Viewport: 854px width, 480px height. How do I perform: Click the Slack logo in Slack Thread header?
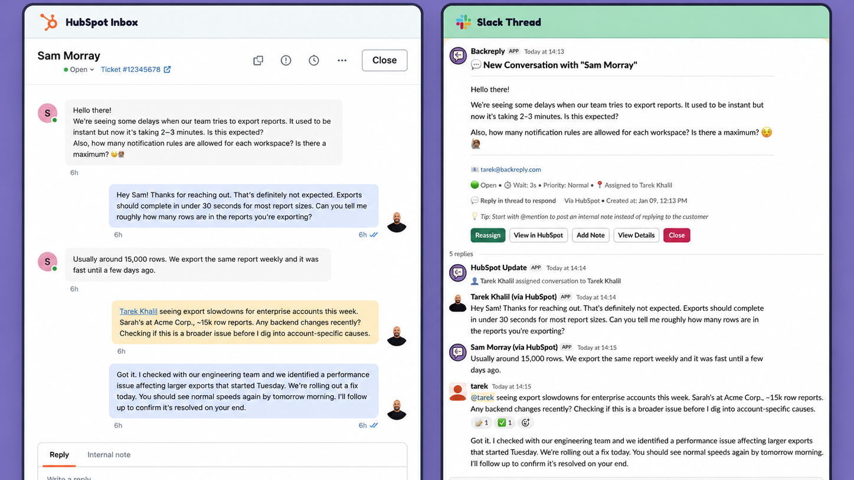(463, 22)
